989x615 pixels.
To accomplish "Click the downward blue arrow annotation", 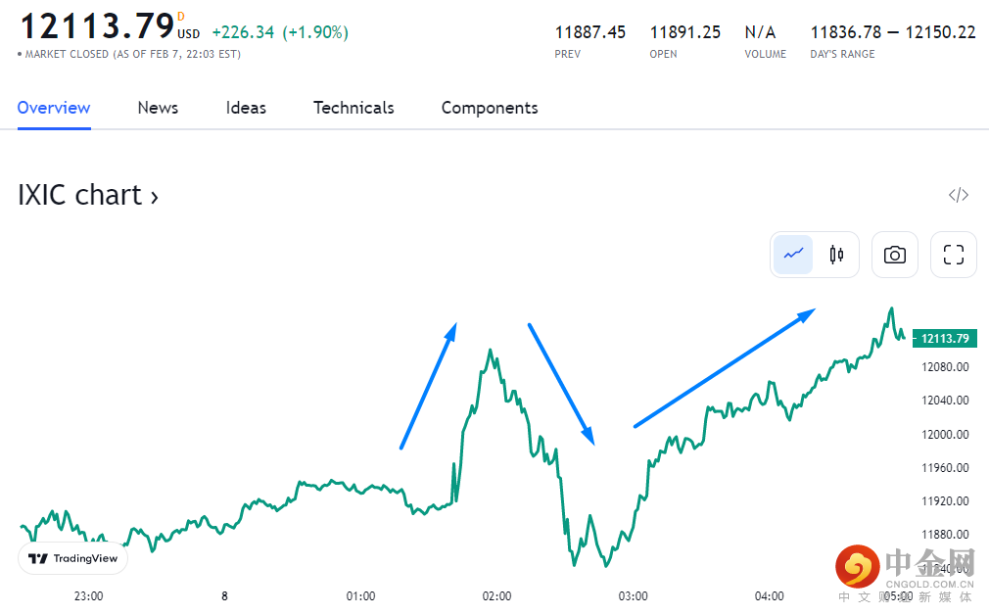I will pyautogui.click(x=561, y=383).
